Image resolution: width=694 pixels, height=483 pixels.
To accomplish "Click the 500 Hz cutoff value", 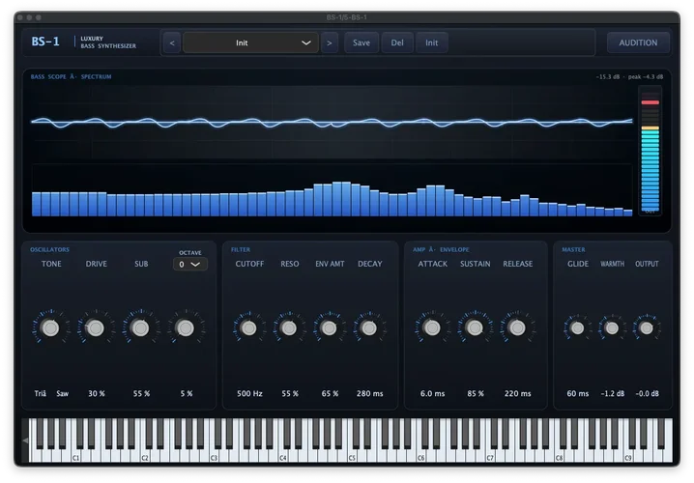I will tap(249, 393).
